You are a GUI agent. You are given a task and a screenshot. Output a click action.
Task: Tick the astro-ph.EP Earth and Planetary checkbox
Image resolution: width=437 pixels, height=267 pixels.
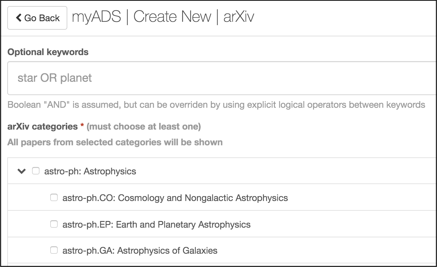(54, 224)
